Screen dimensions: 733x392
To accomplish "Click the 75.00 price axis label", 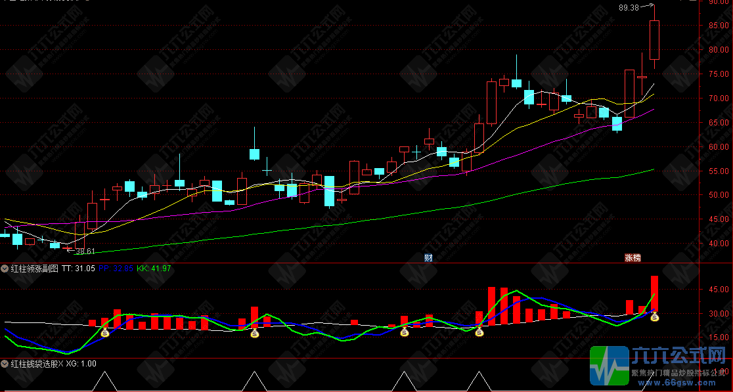I will [x=718, y=74].
